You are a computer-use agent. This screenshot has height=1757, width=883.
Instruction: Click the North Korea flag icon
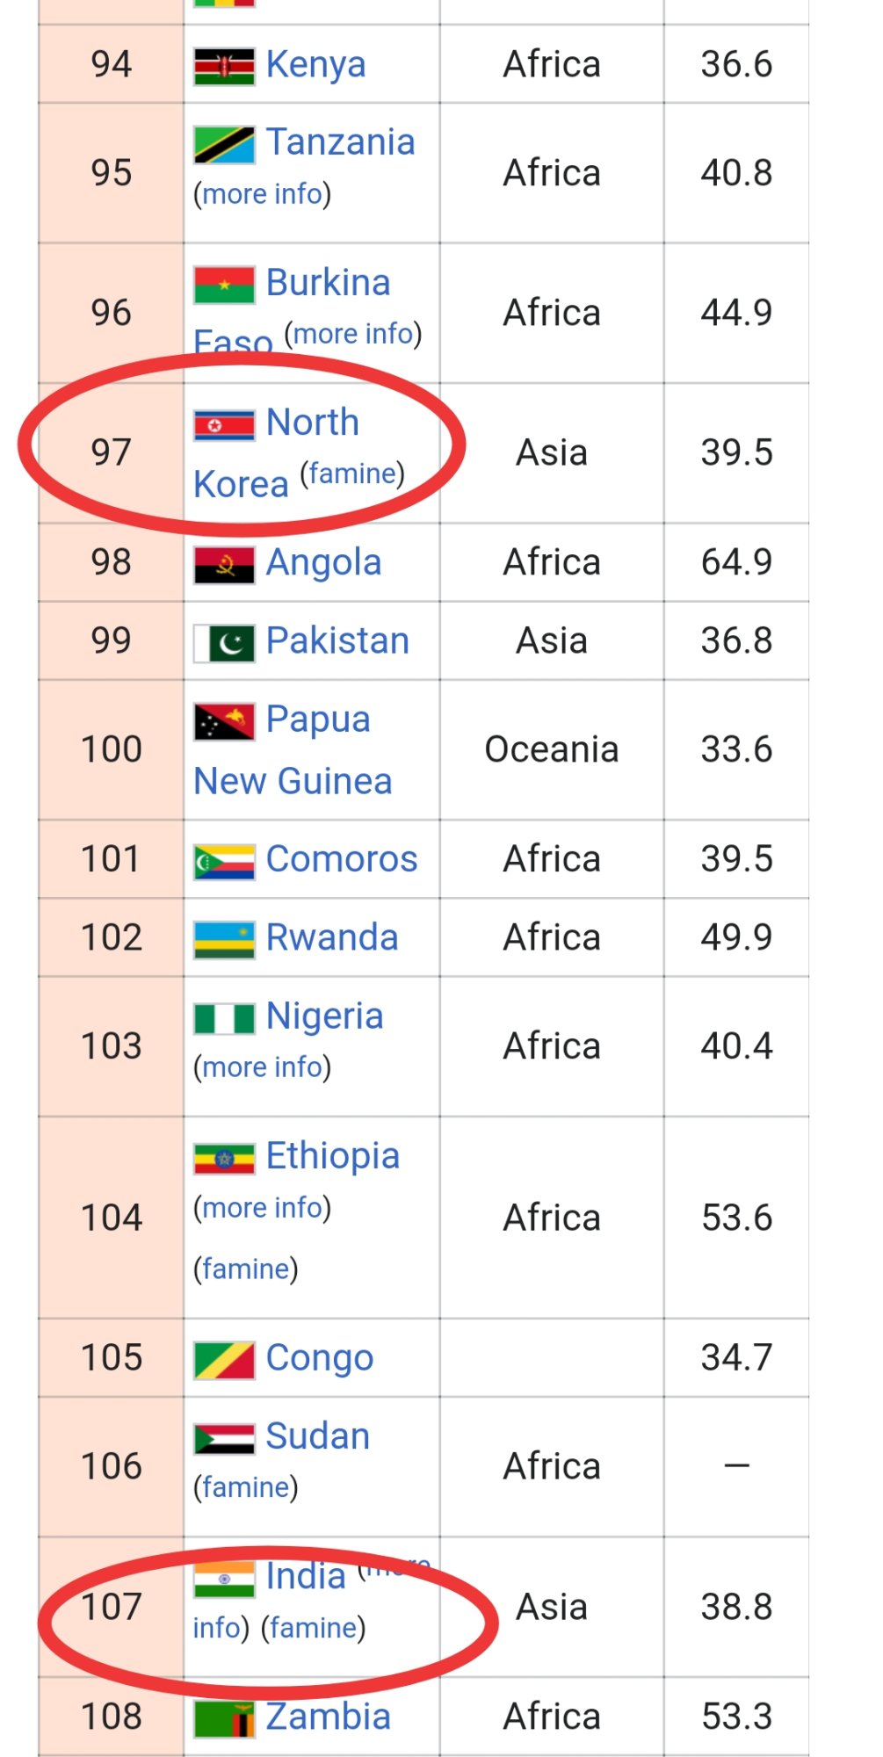tap(224, 425)
